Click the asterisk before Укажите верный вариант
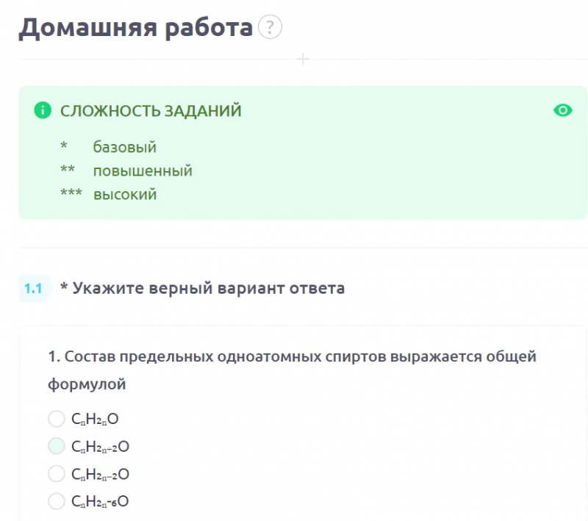The image size is (588, 521). click(x=64, y=287)
